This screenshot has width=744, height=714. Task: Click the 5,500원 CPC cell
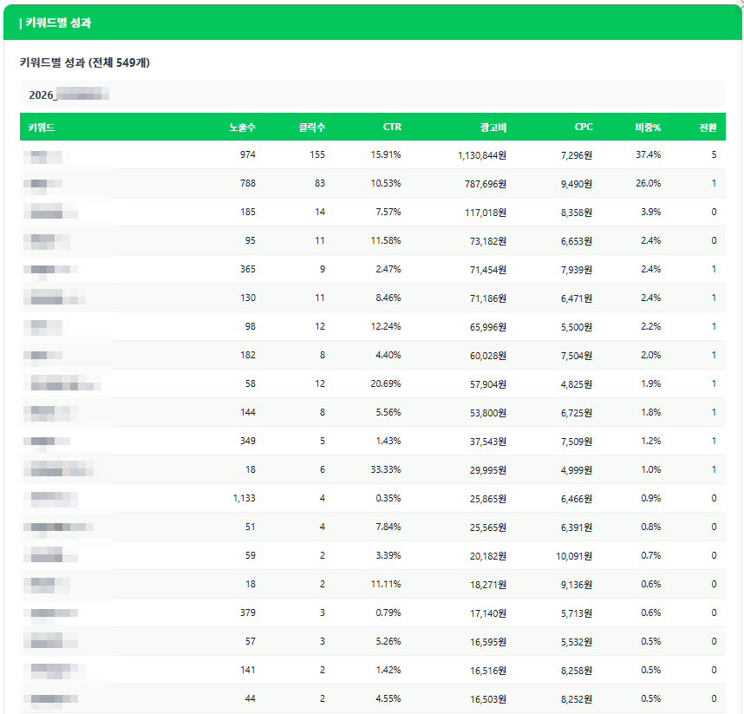click(x=576, y=327)
